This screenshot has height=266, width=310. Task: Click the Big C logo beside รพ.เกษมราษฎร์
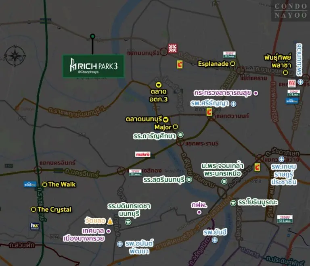point(257,167)
